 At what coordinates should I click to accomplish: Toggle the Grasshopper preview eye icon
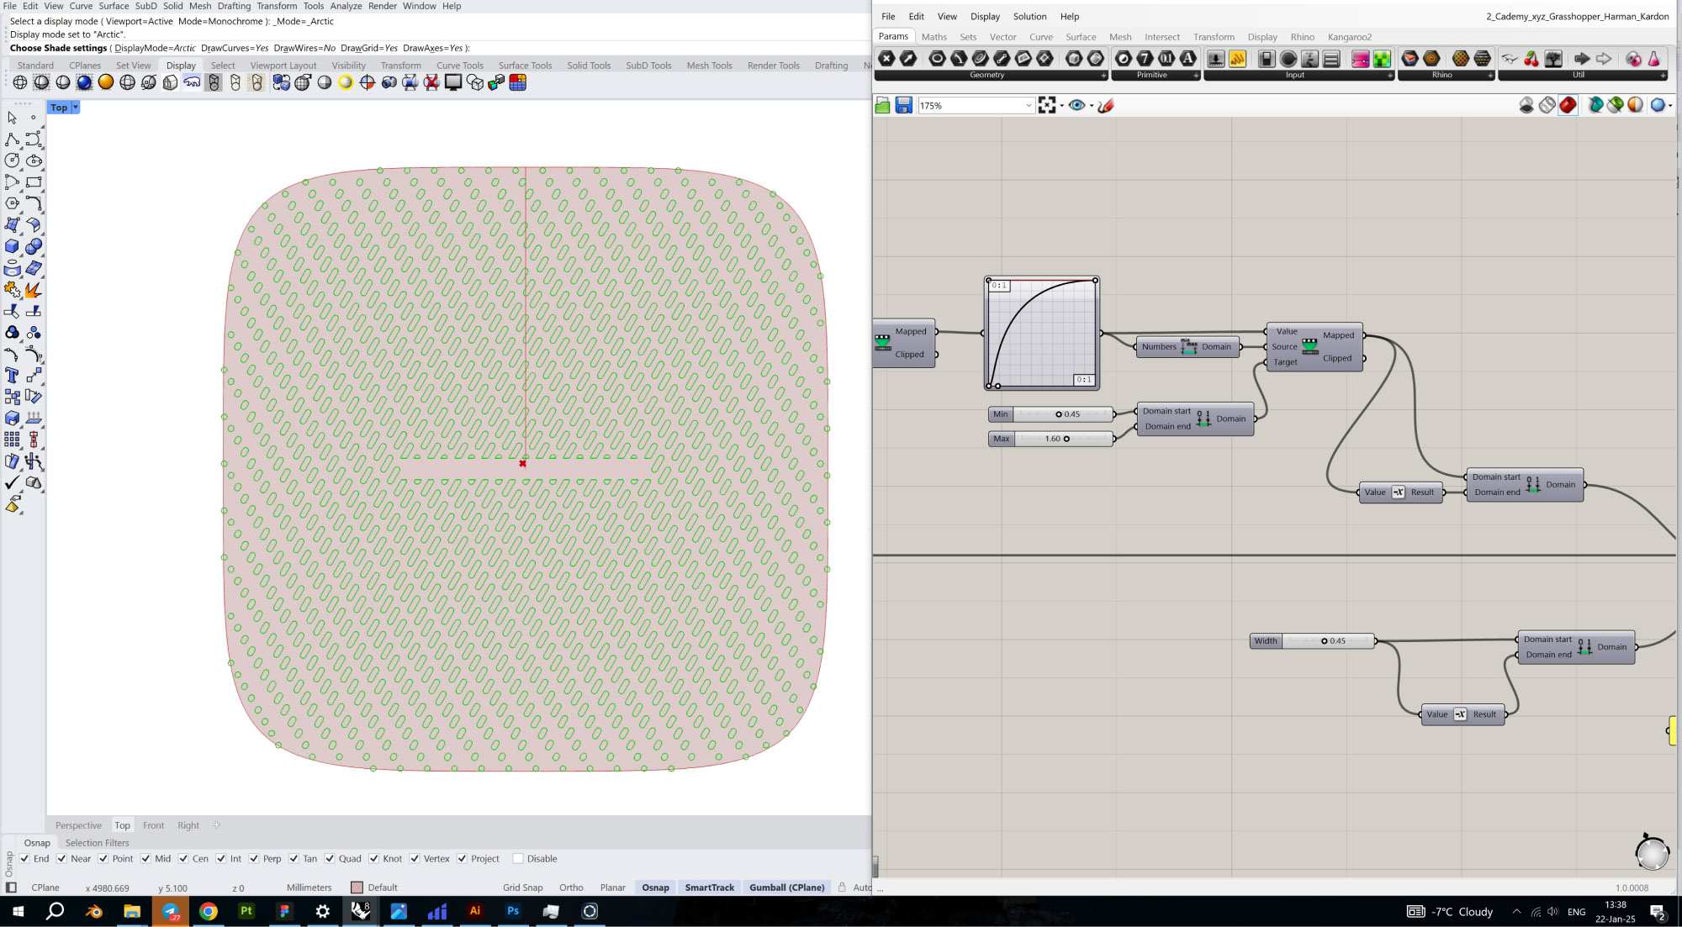(x=1076, y=105)
